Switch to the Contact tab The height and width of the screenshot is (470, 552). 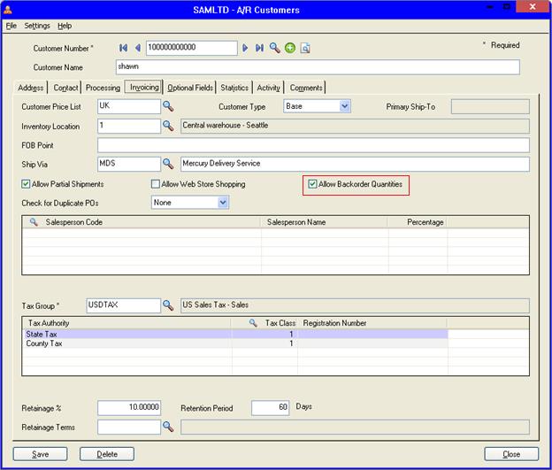tap(65, 88)
